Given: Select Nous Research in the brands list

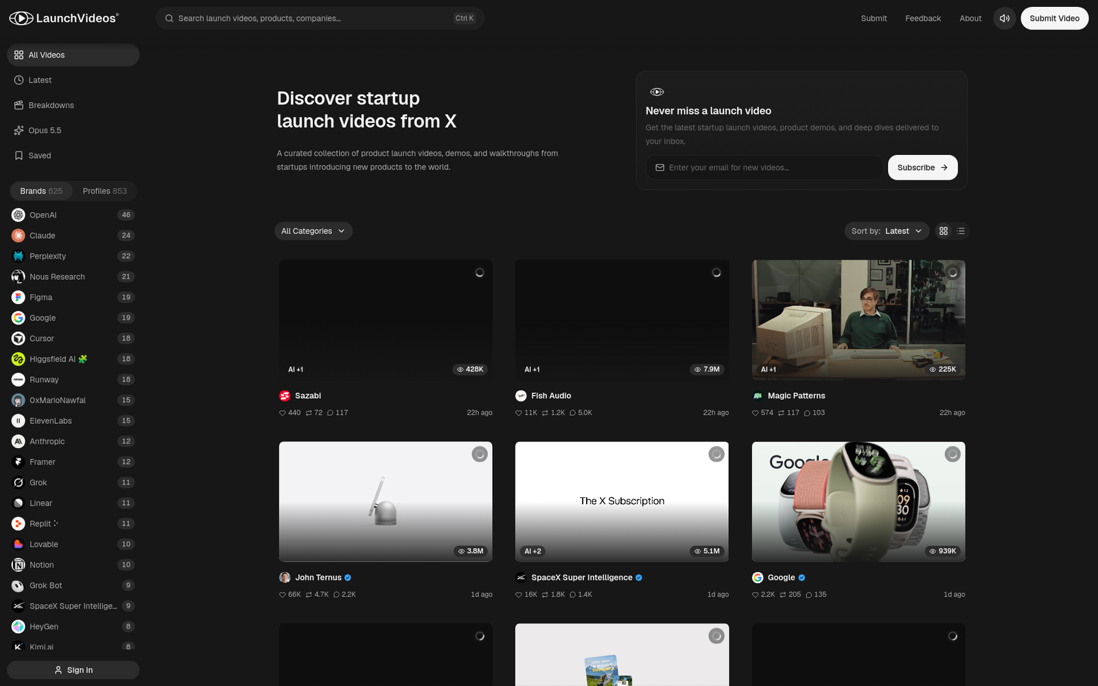Looking at the screenshot, I should coord(73,276).
